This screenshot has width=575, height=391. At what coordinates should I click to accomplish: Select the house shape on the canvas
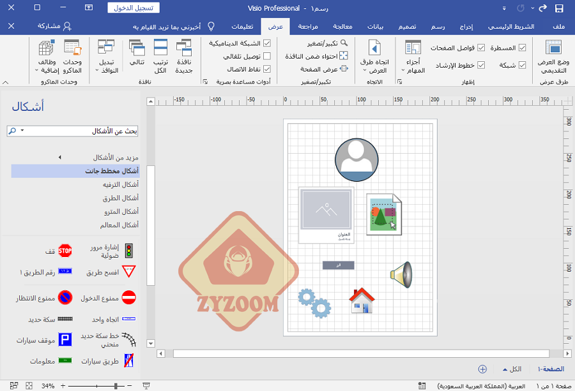[362, 300]
